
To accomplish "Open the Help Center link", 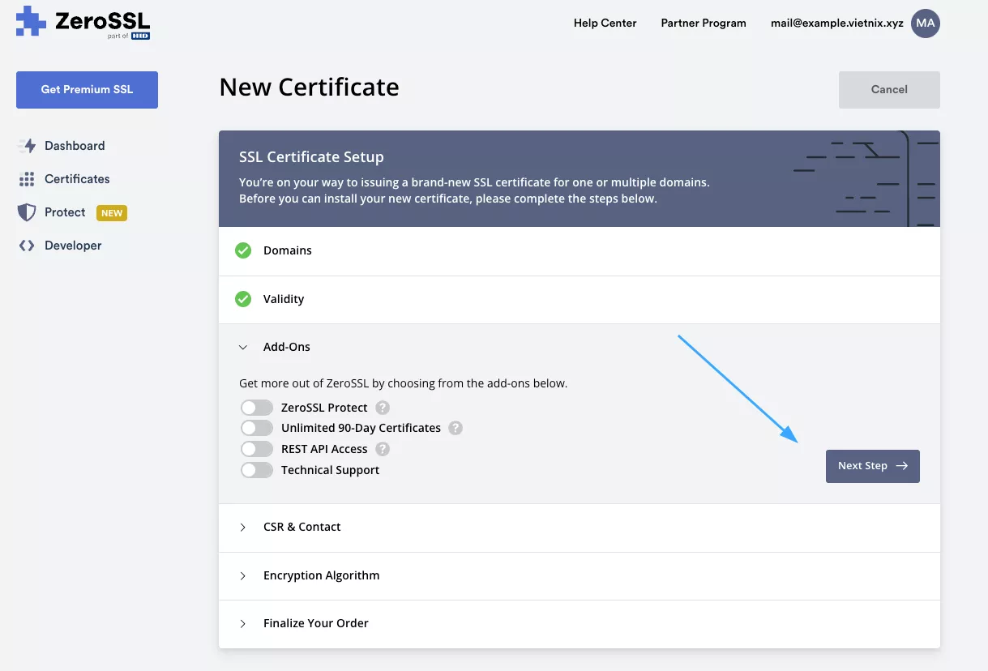I will (x=605, y=24).
